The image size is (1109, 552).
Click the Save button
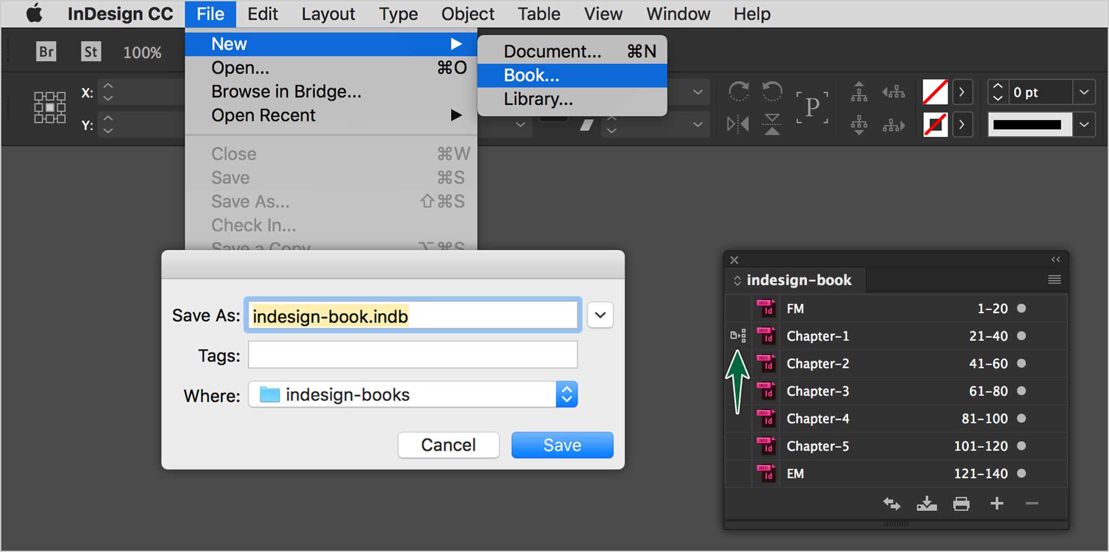(x=562, y=445)
